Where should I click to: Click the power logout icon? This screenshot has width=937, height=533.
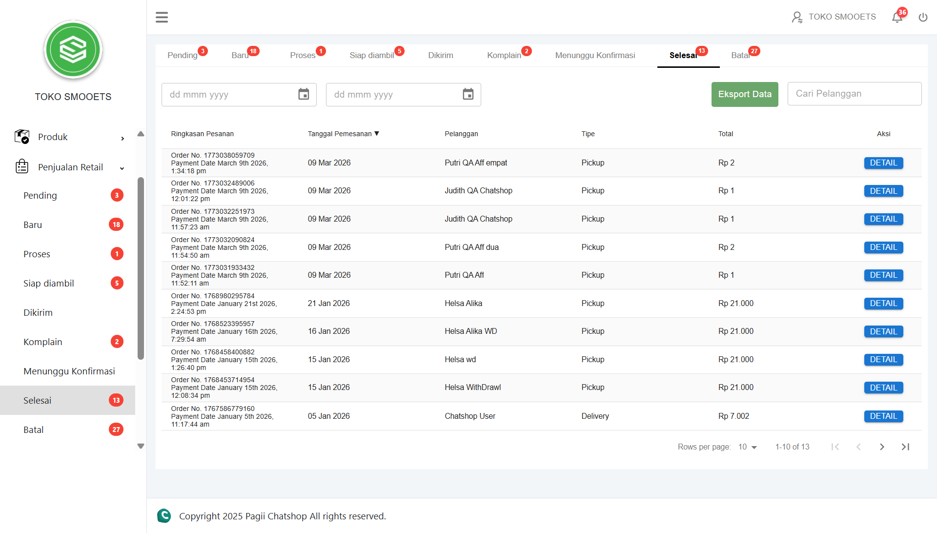point(923,18)
